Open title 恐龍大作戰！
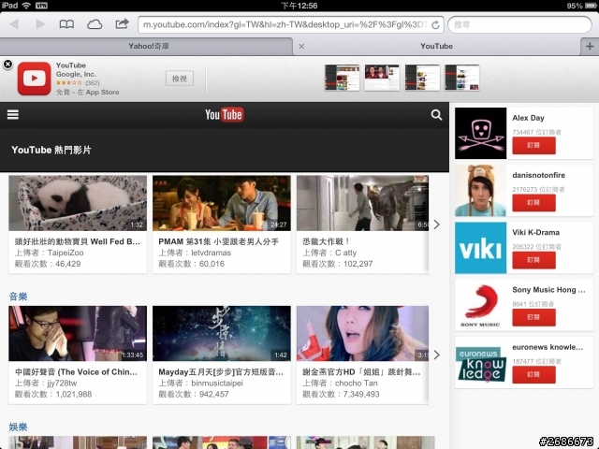599x449 pixels. tap(327, 241)
